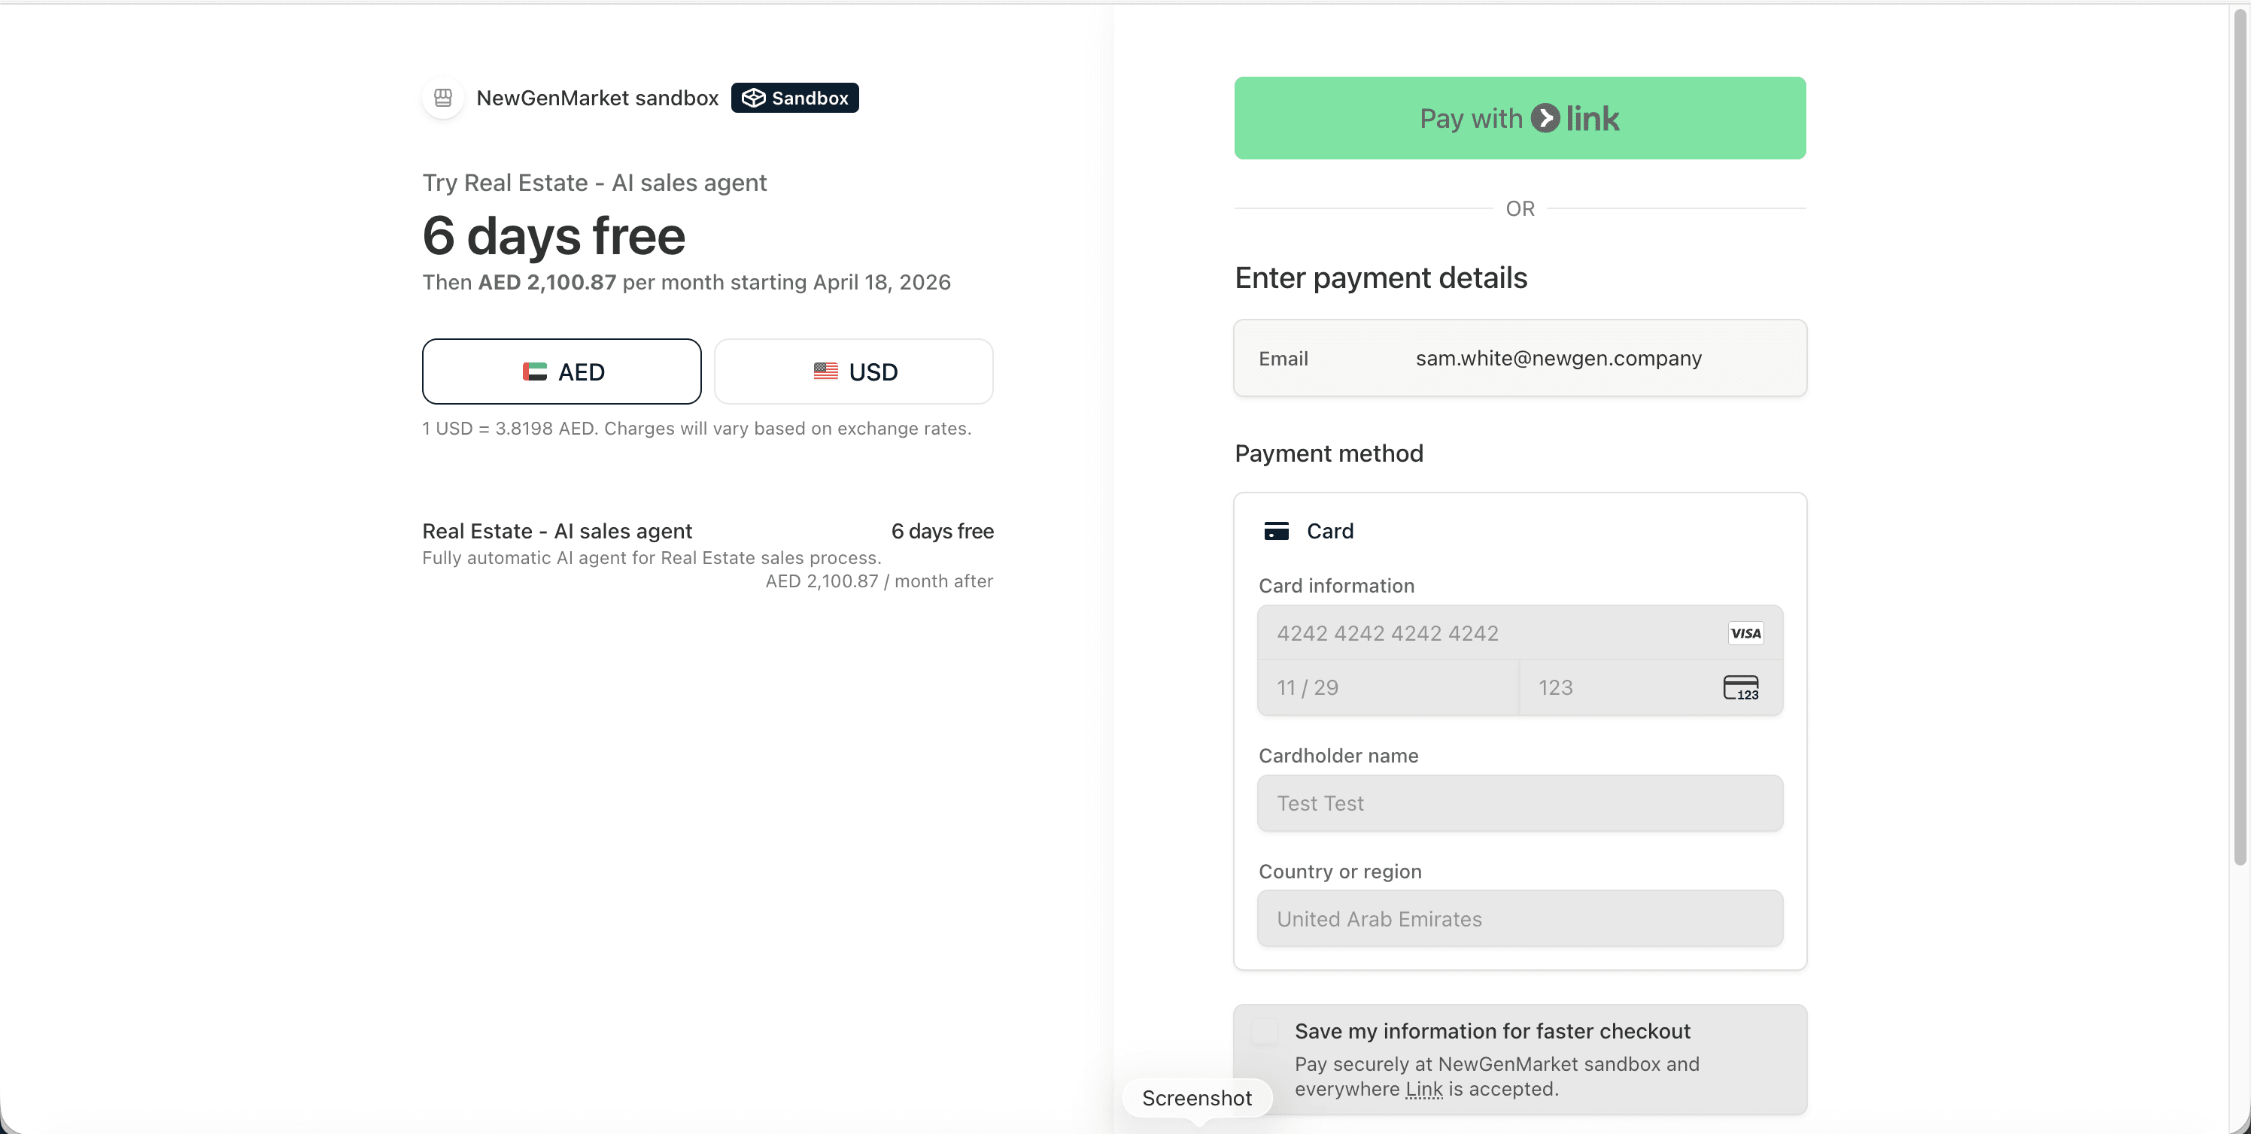Click the Payment method section header

click(x=1327, y=453)
